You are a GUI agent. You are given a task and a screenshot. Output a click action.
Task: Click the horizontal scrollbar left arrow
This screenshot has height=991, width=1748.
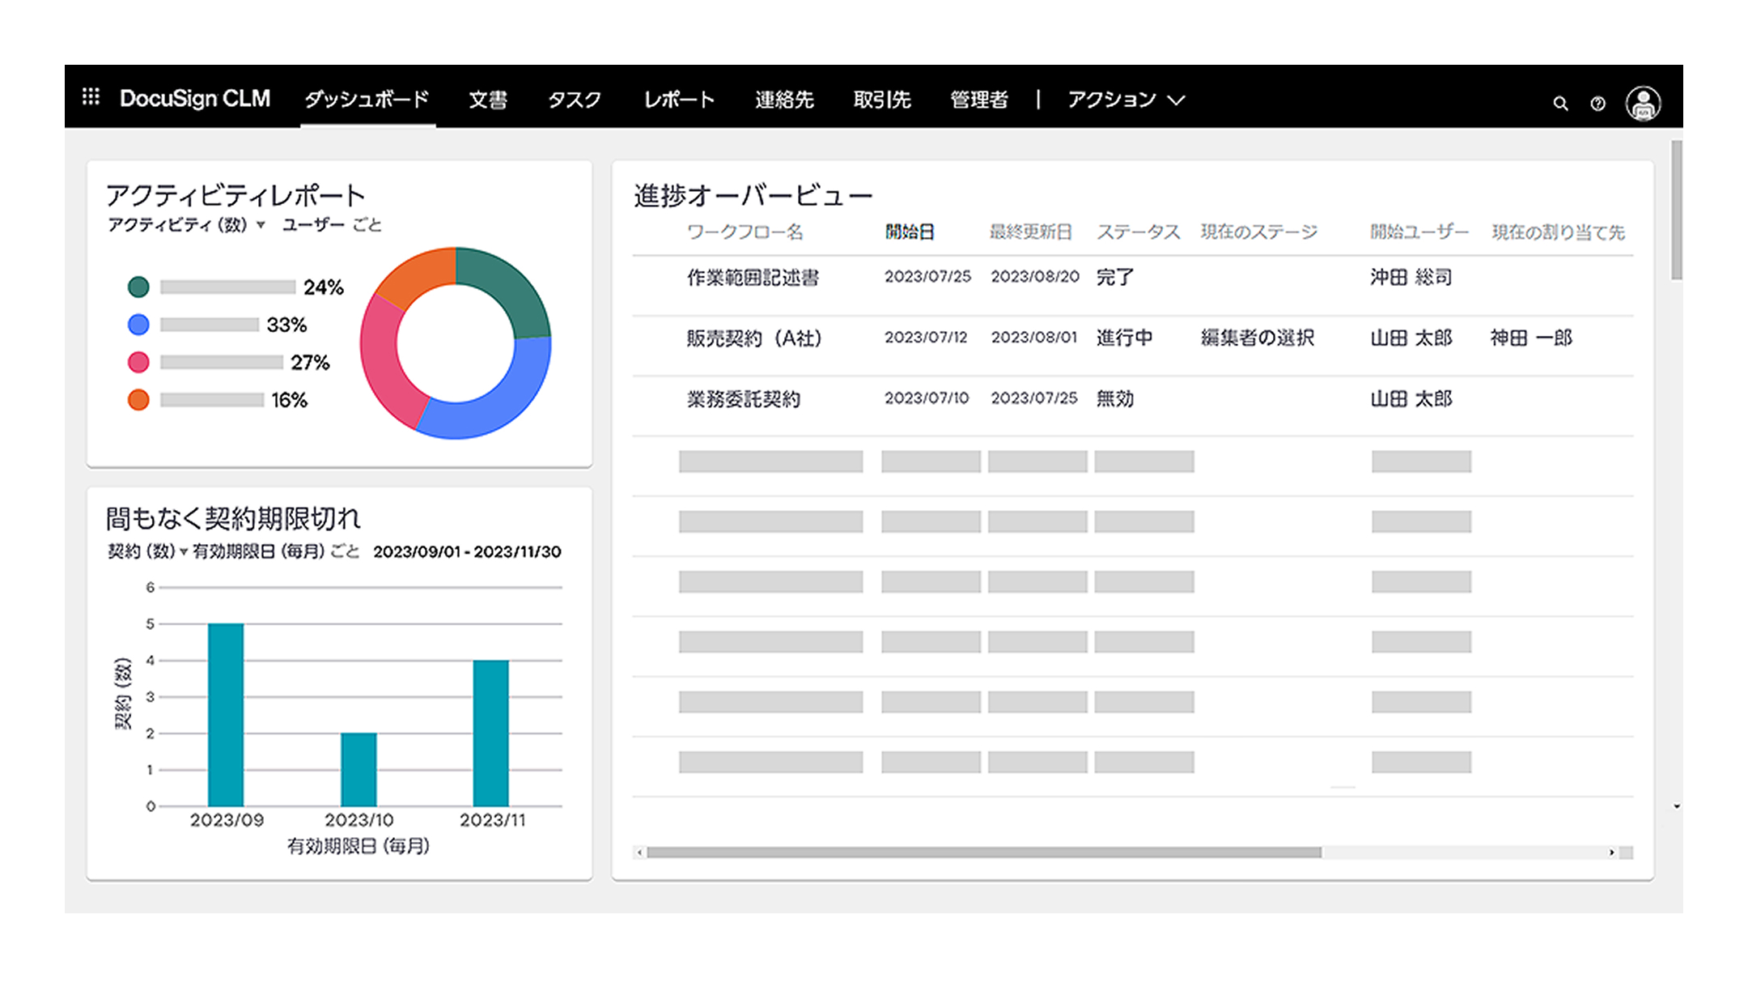click(x=639, y=853)
